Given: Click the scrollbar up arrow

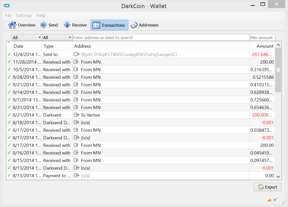Looking at the screenshot, I should click(278, 45).
